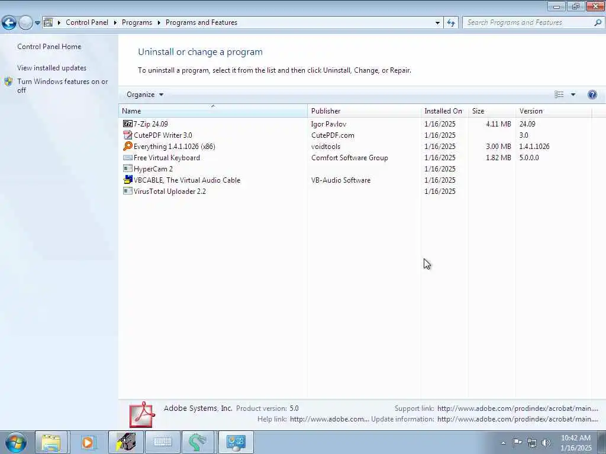The height and width of the screenshot is (454, 606).
Task: Click the Action Center flag tray icon
Action: (x=517, y=443)
